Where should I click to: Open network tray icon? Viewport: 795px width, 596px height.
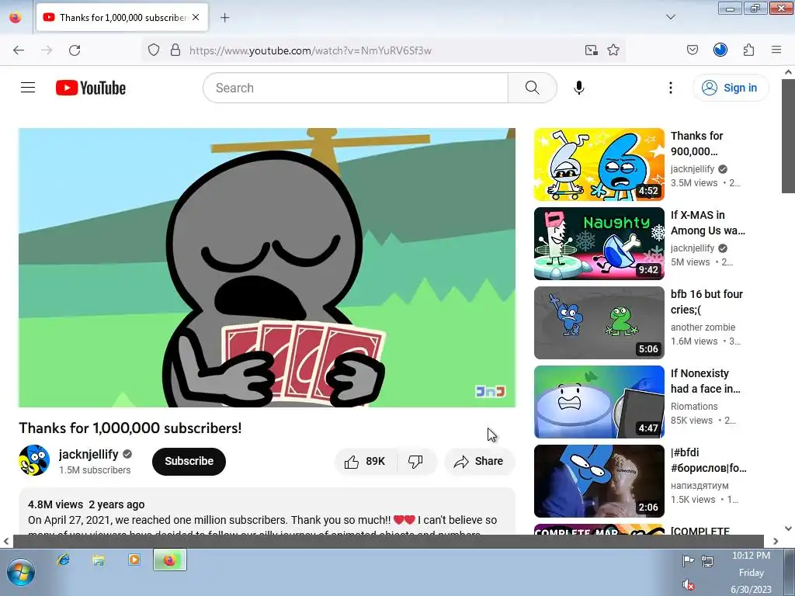tap(707, 560)
